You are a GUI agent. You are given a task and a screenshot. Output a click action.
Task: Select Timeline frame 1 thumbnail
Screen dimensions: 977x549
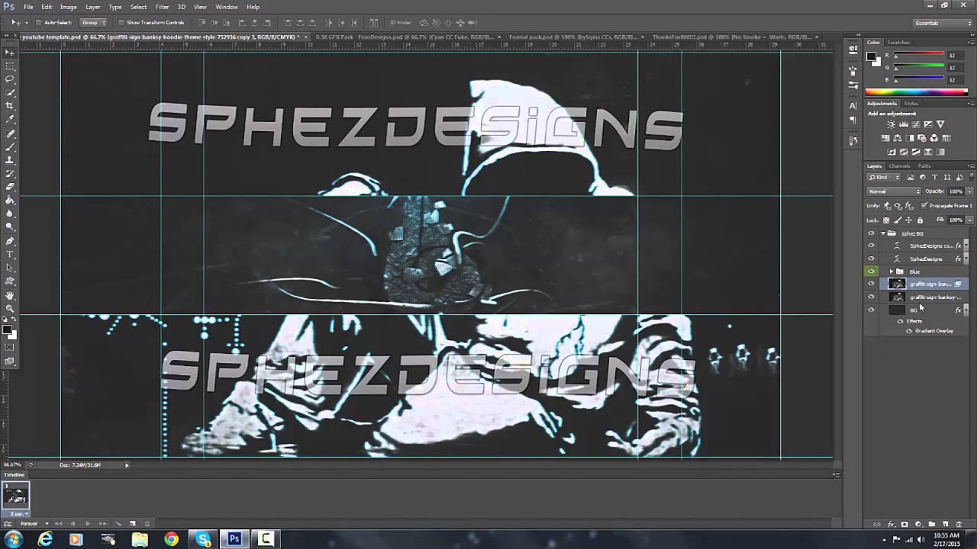[15, 495]
